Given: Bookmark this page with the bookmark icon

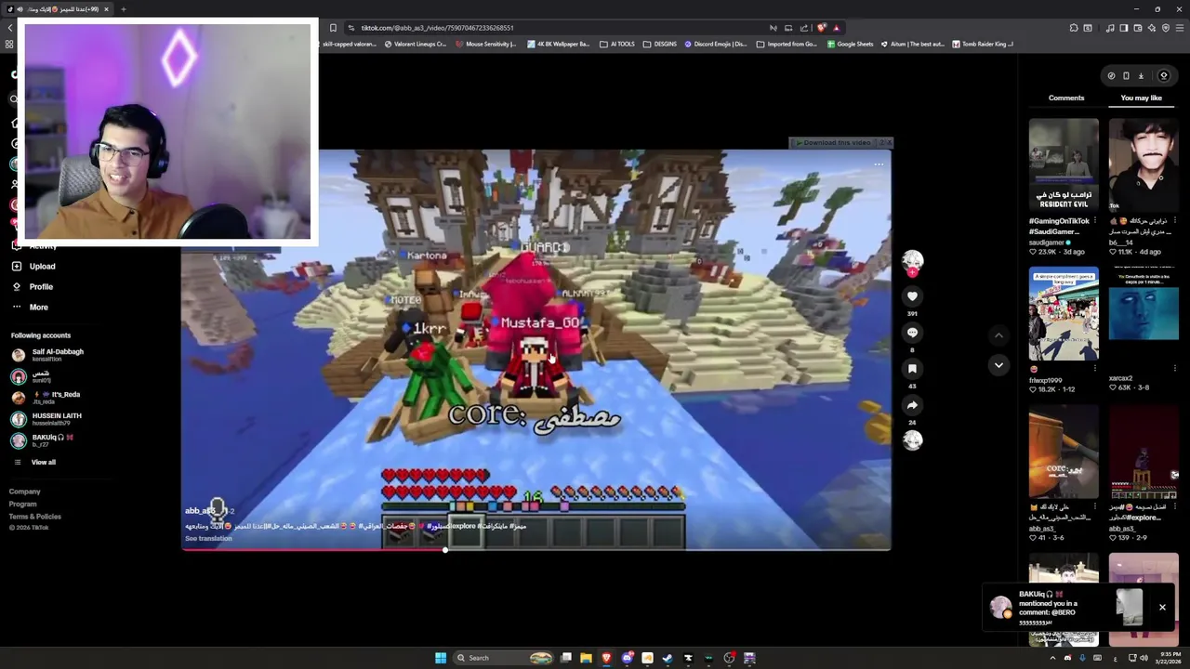Looking at the screenshot, I should tap(333, 28).
